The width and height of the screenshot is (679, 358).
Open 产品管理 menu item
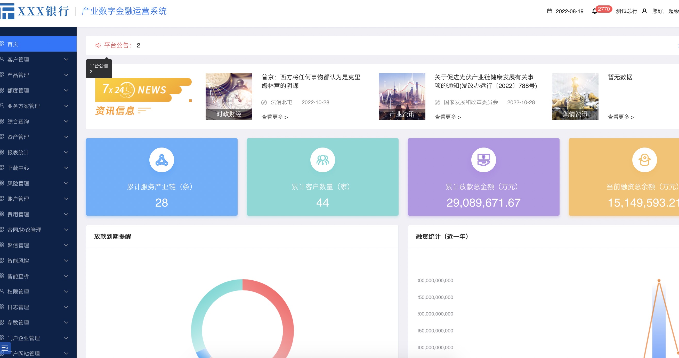(38, 75)
